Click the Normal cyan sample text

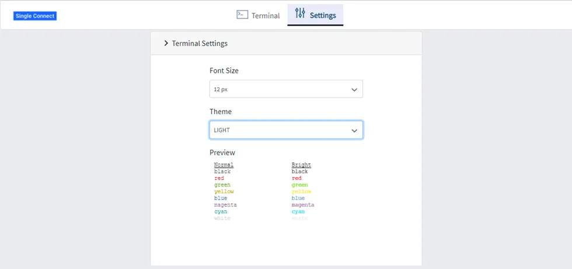[221, 211]
